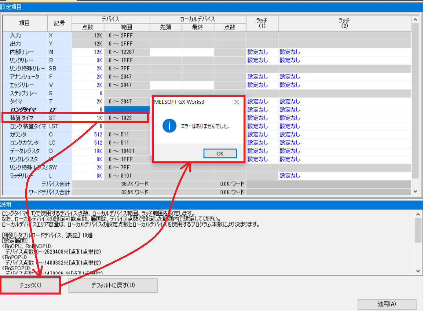Image resolution: width=424 pixels, height=311 pixels.
Task: Edit the データレジスタ D device range field
Action: pyautogui.click(x=127, y=150)
